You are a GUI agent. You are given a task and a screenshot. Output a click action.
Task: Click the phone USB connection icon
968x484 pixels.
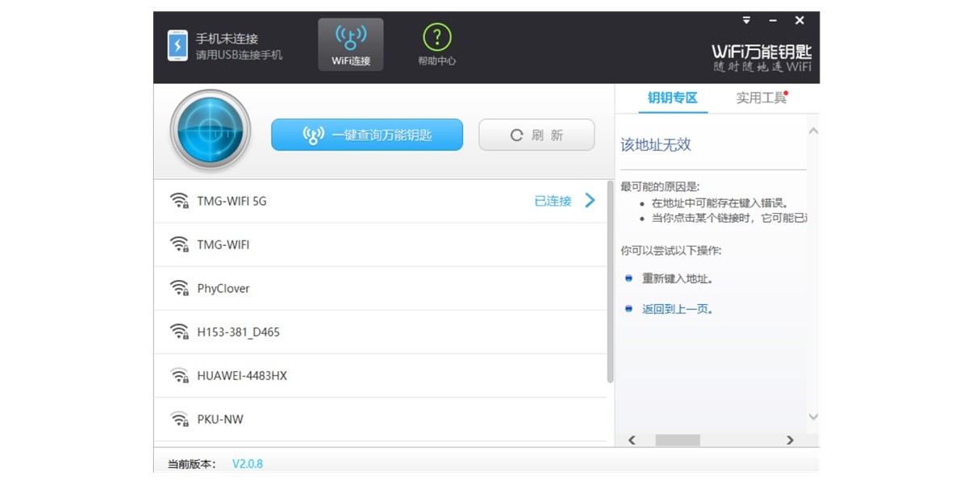tap(177, 44)
